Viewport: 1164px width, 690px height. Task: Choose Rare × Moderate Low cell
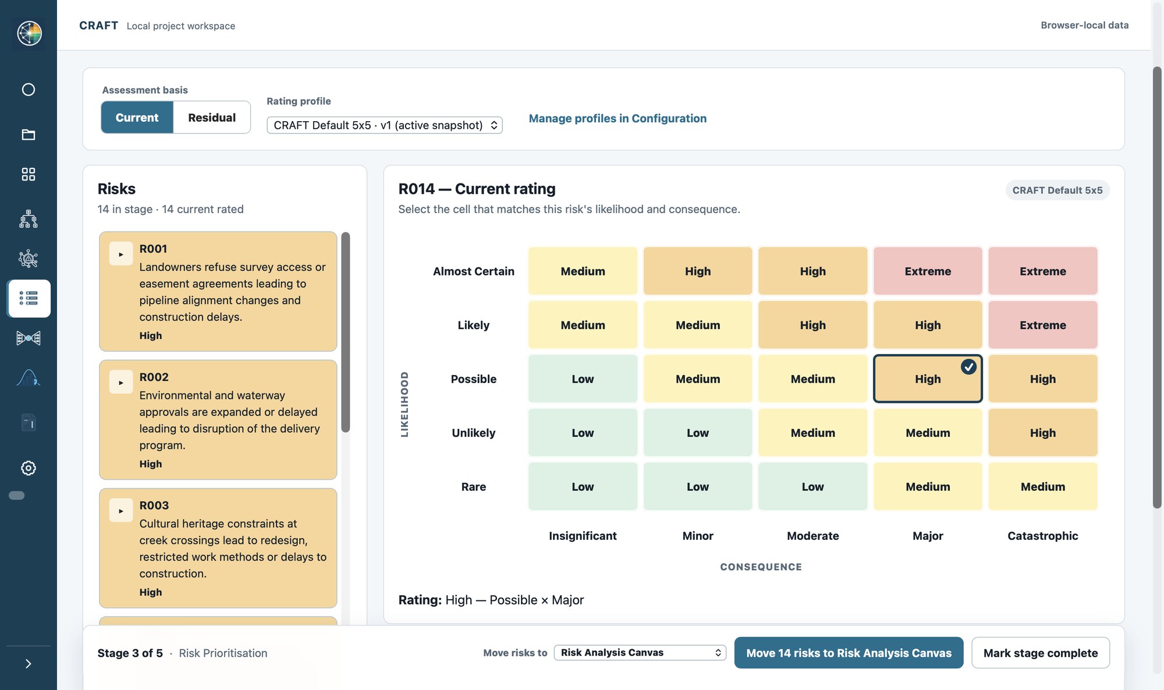tap(813, 486)
